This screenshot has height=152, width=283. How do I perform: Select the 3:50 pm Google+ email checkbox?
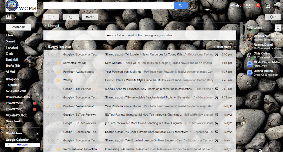click(x=47, y=54)
